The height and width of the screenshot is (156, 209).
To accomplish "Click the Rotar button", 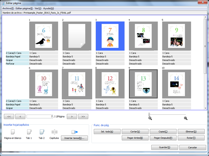I will pos(191,138).
